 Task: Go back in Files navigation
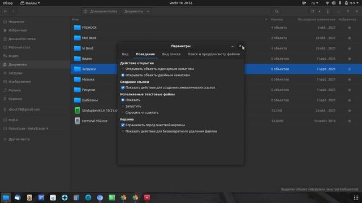click(x=6, y=11)
